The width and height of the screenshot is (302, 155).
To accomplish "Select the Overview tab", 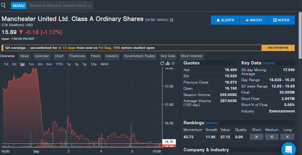I will [7, 56].
